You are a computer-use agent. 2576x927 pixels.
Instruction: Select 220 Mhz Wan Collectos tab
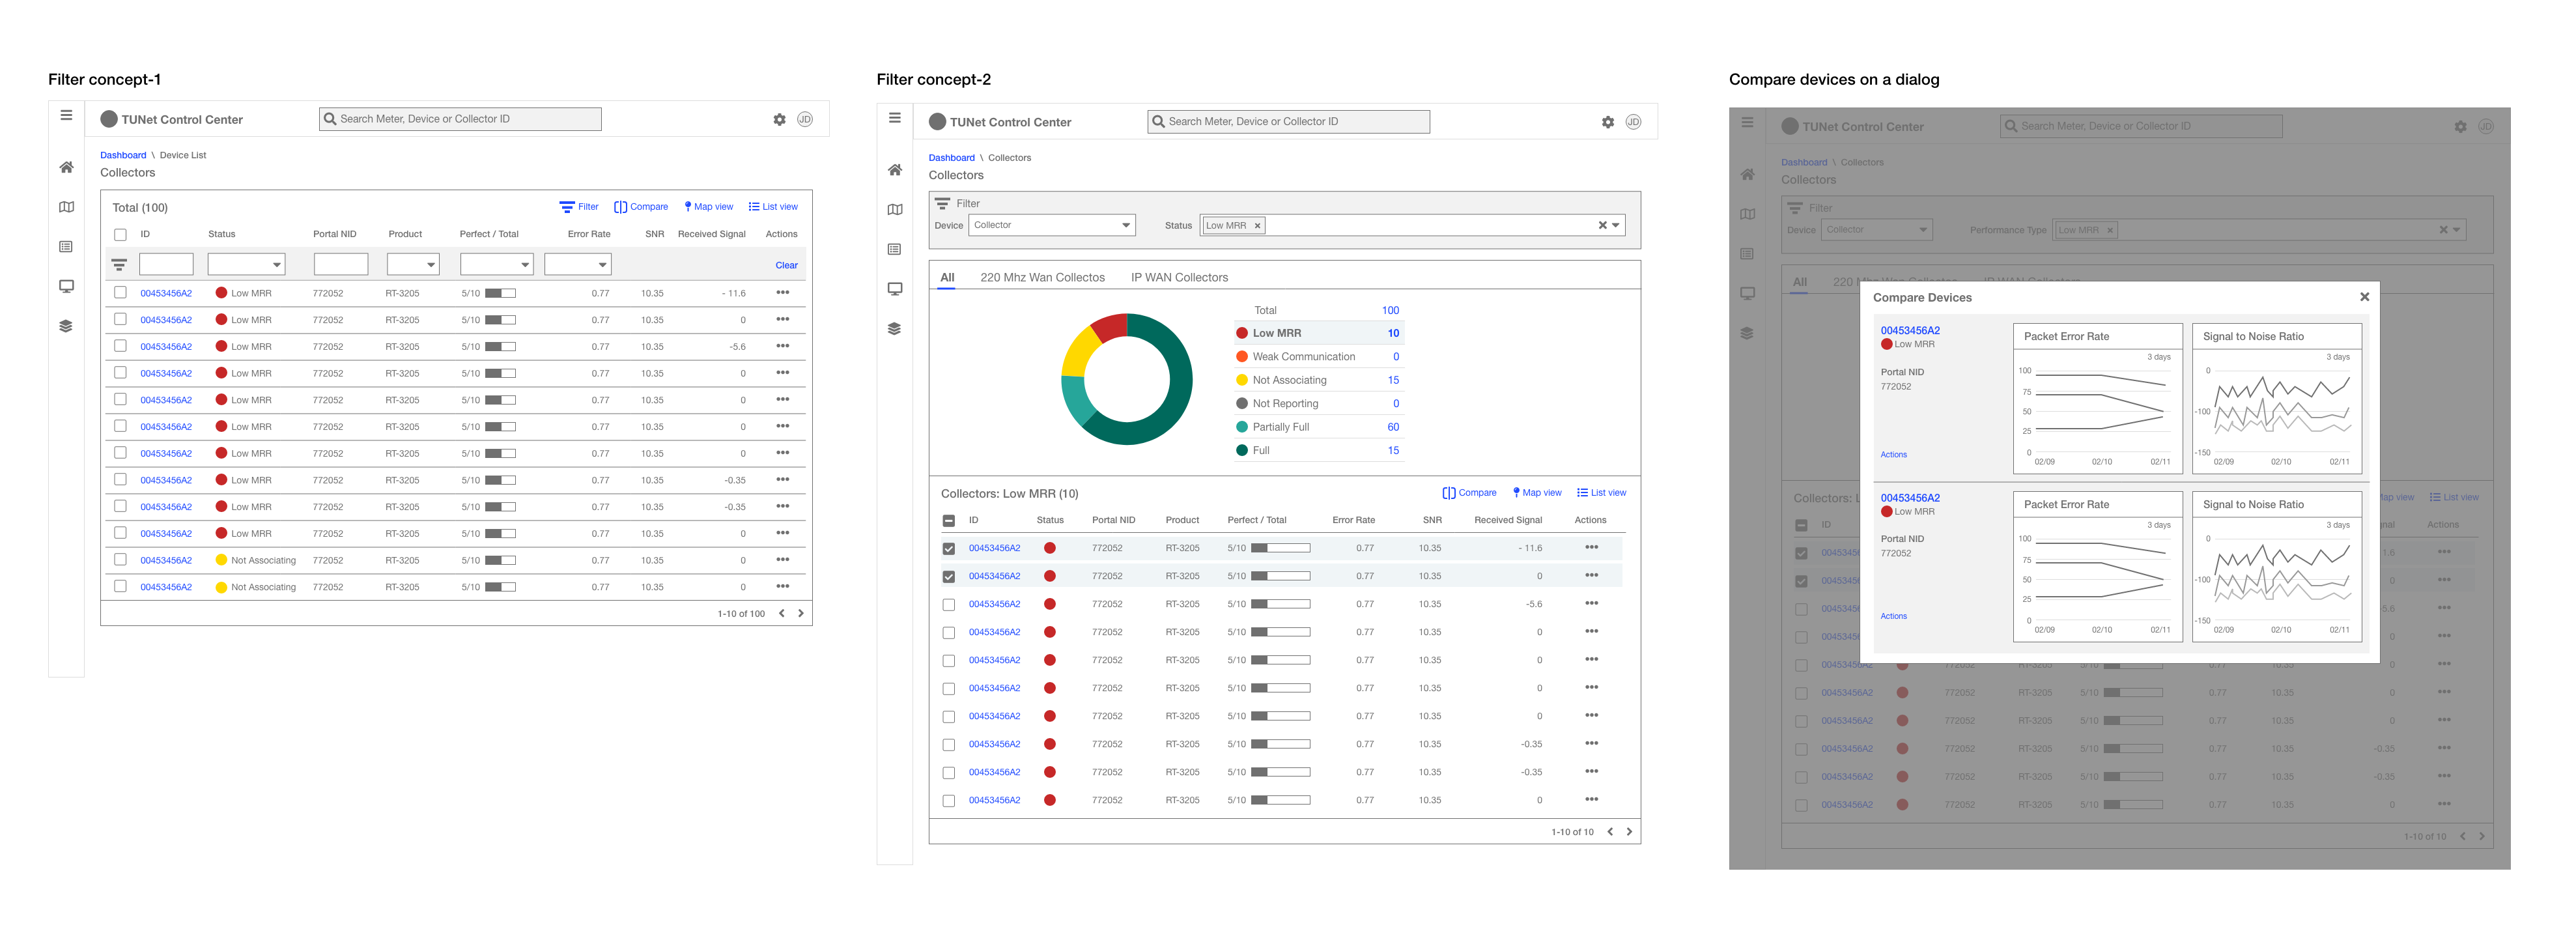[x=1042, y=278]
